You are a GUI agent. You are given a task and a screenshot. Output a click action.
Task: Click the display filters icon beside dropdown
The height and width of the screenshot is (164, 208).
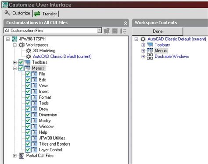123,31
